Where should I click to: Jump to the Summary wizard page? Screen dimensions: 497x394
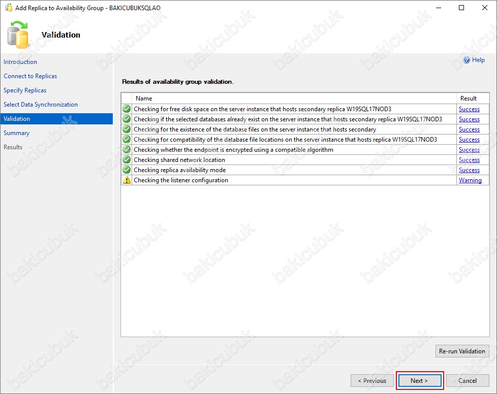16,133
